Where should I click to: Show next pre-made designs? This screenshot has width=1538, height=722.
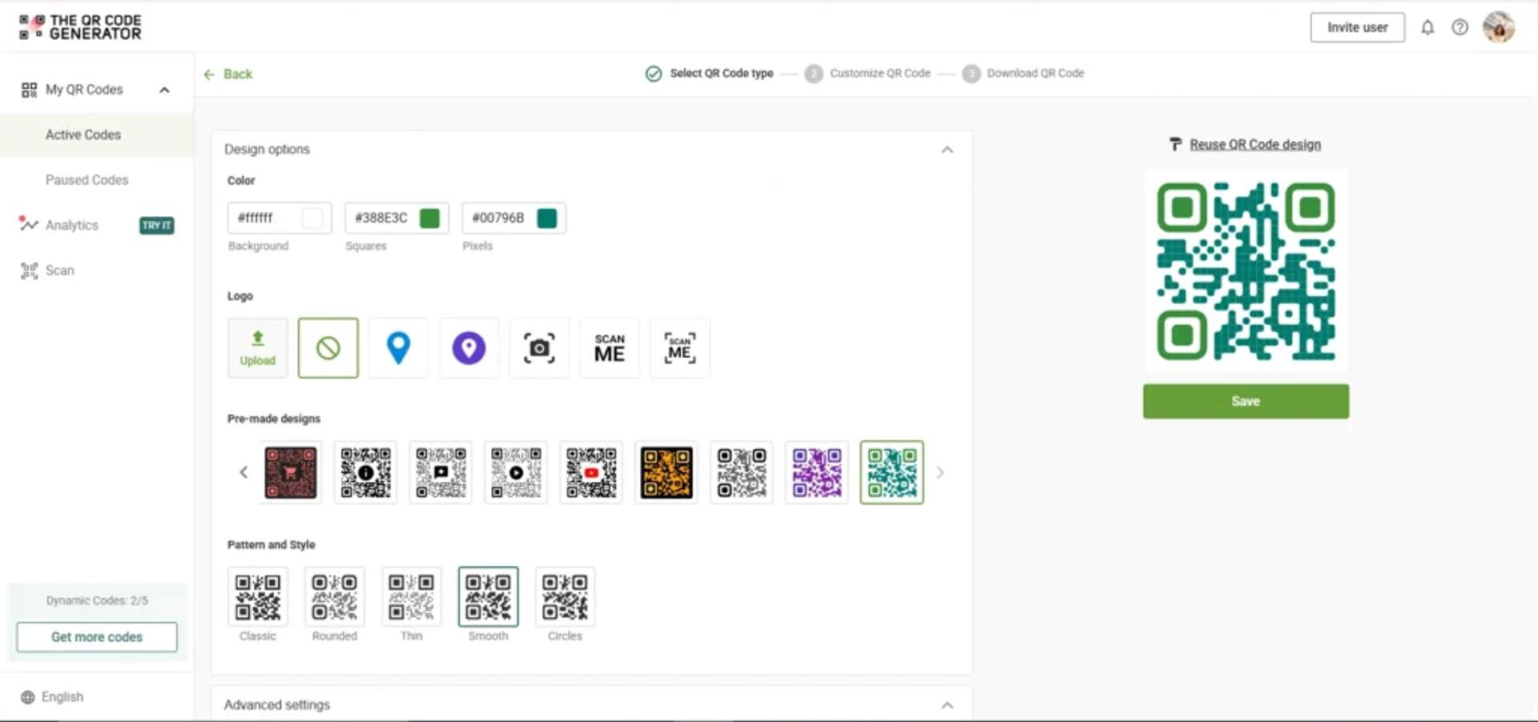point(940,472)
